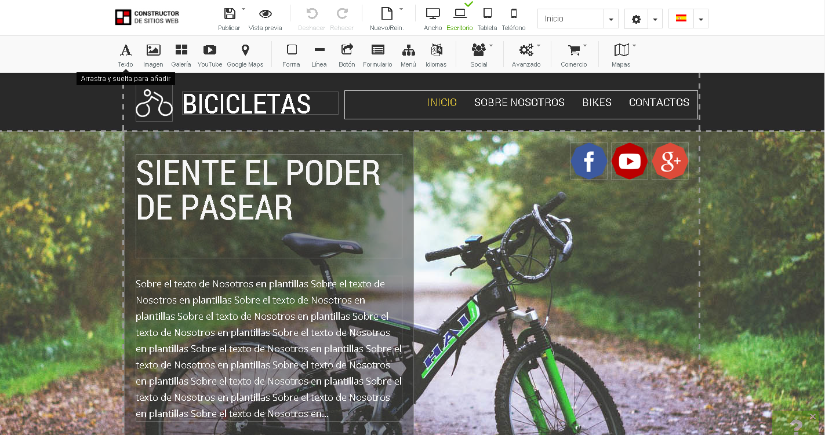The image size is (825, 435).
Task: Open the Social elements group
Action: [479, 56]
